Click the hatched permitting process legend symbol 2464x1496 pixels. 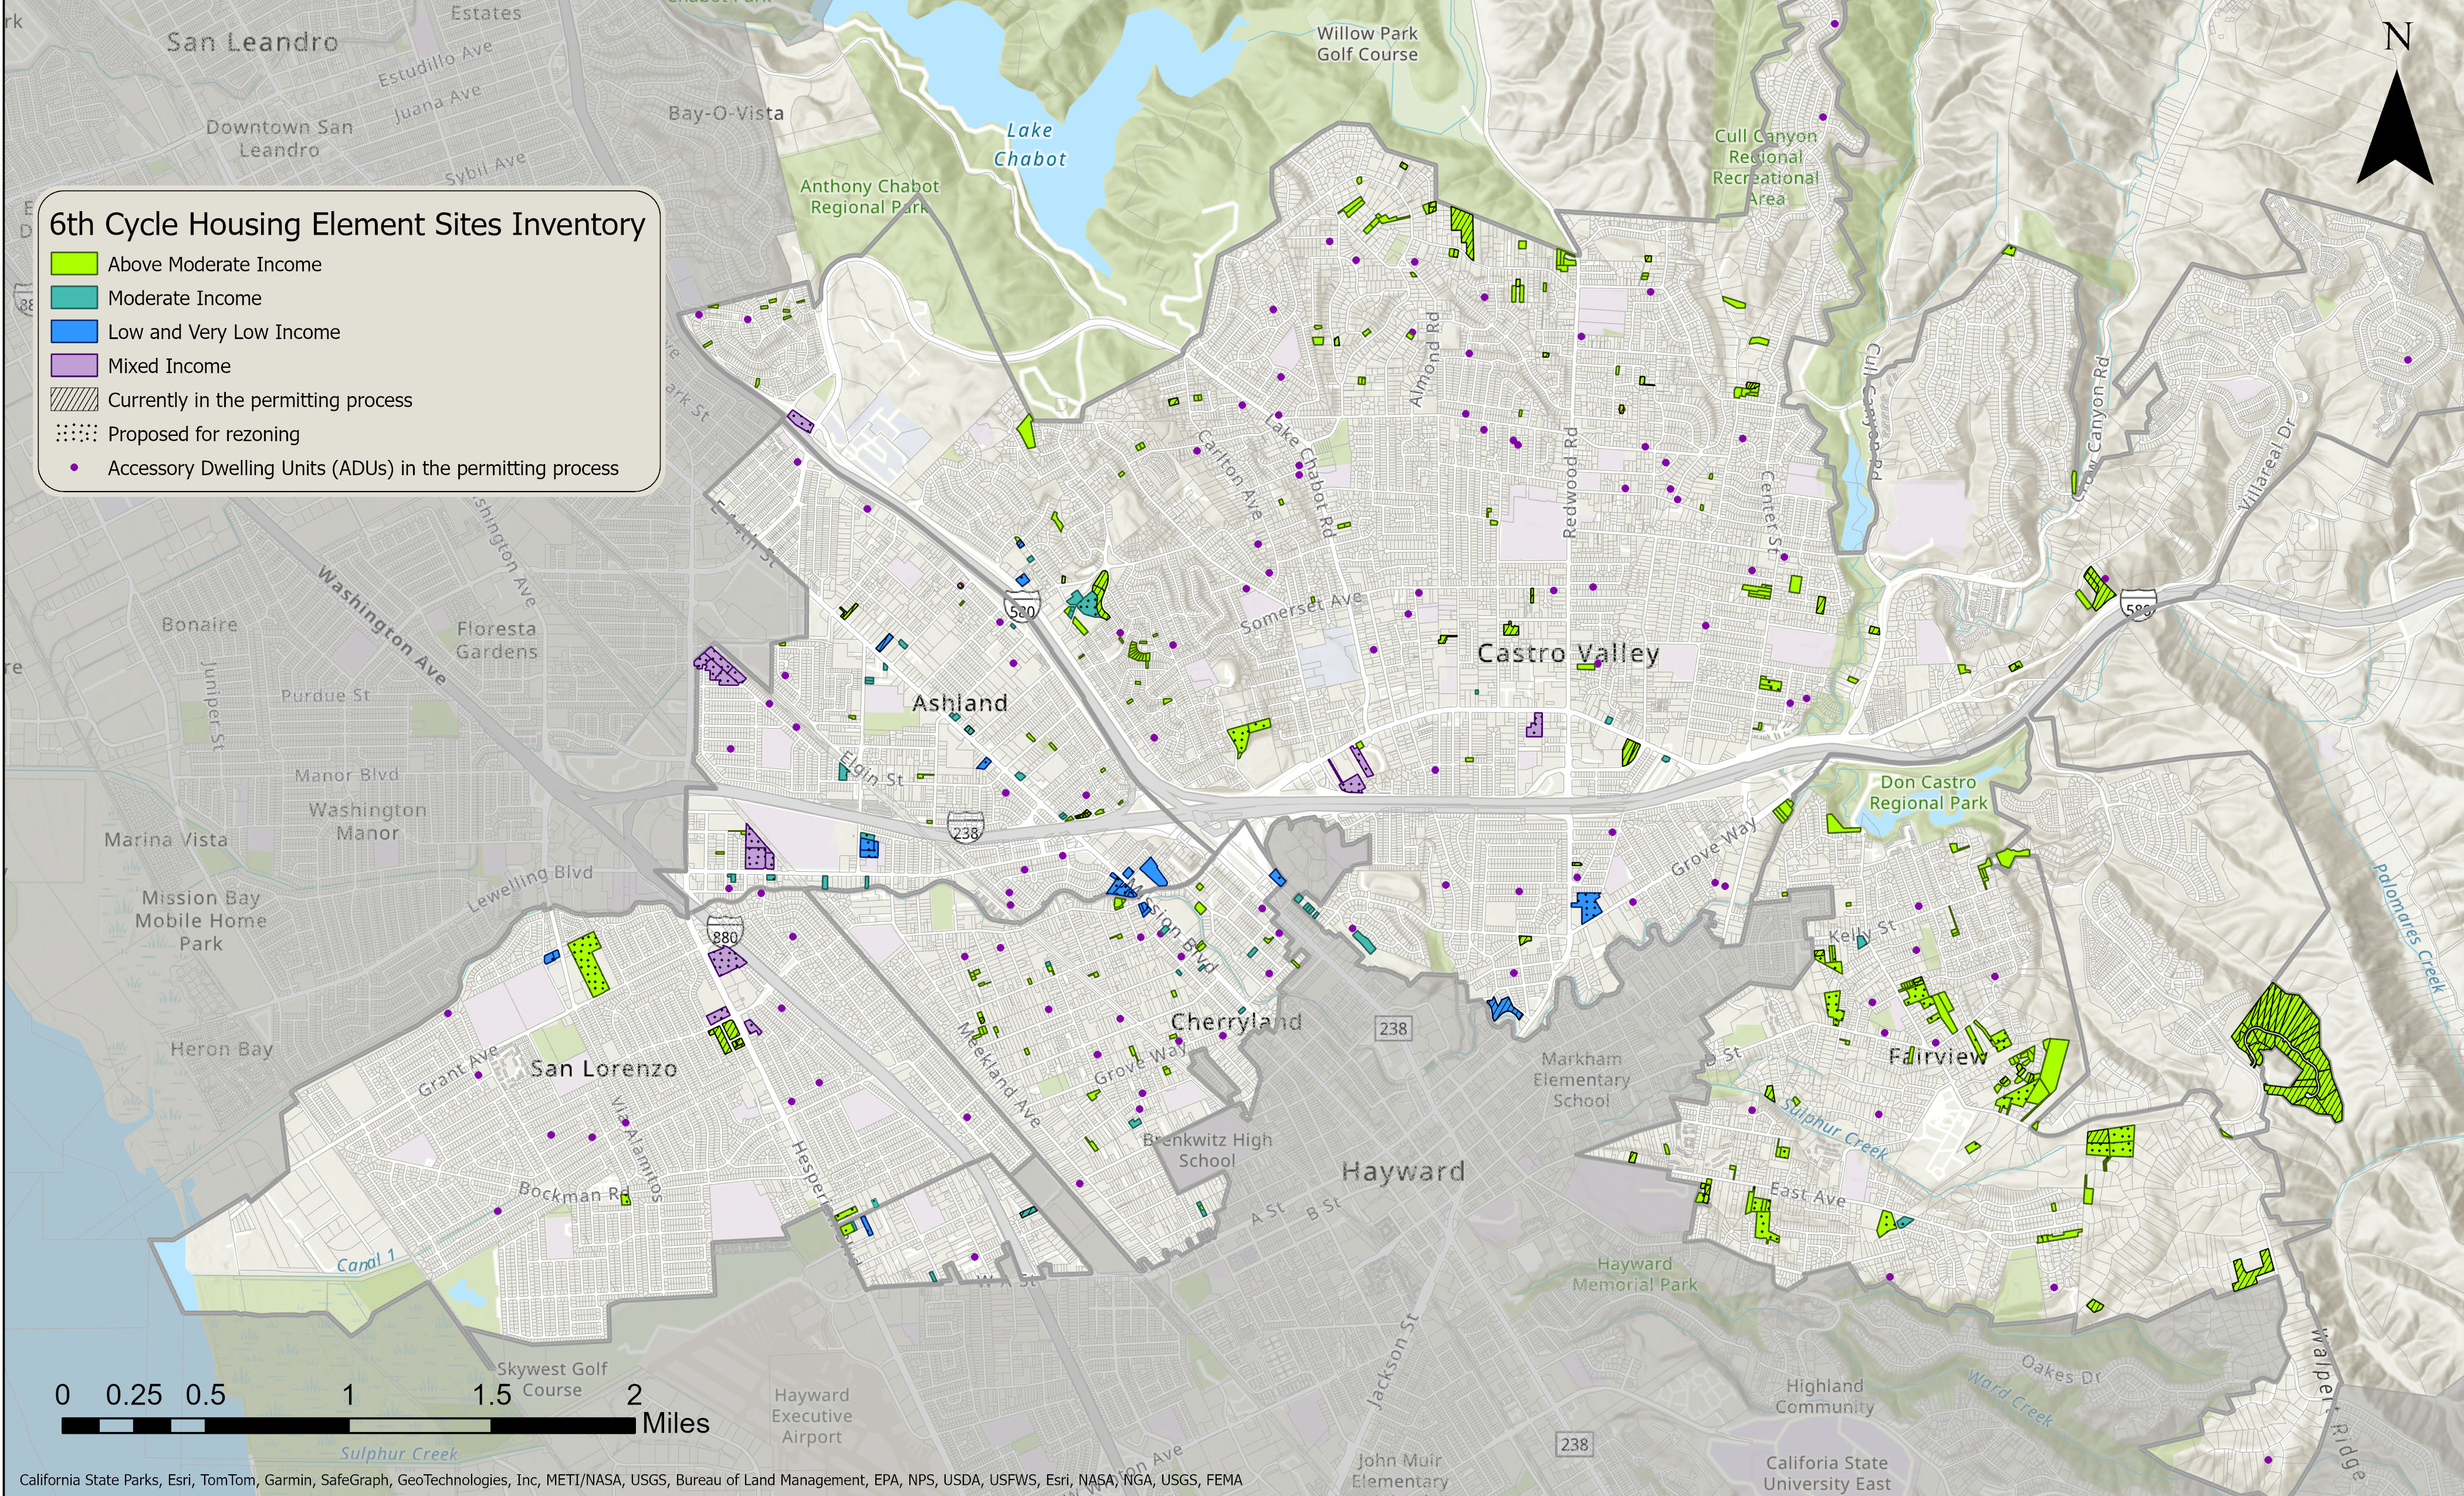click(74, 400)
